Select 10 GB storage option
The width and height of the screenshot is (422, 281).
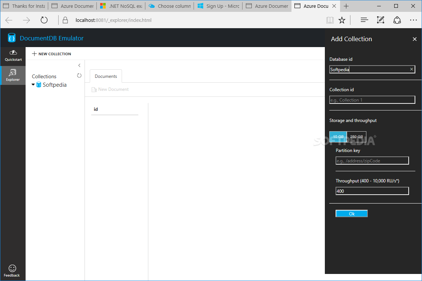click(x=338, y=136)
